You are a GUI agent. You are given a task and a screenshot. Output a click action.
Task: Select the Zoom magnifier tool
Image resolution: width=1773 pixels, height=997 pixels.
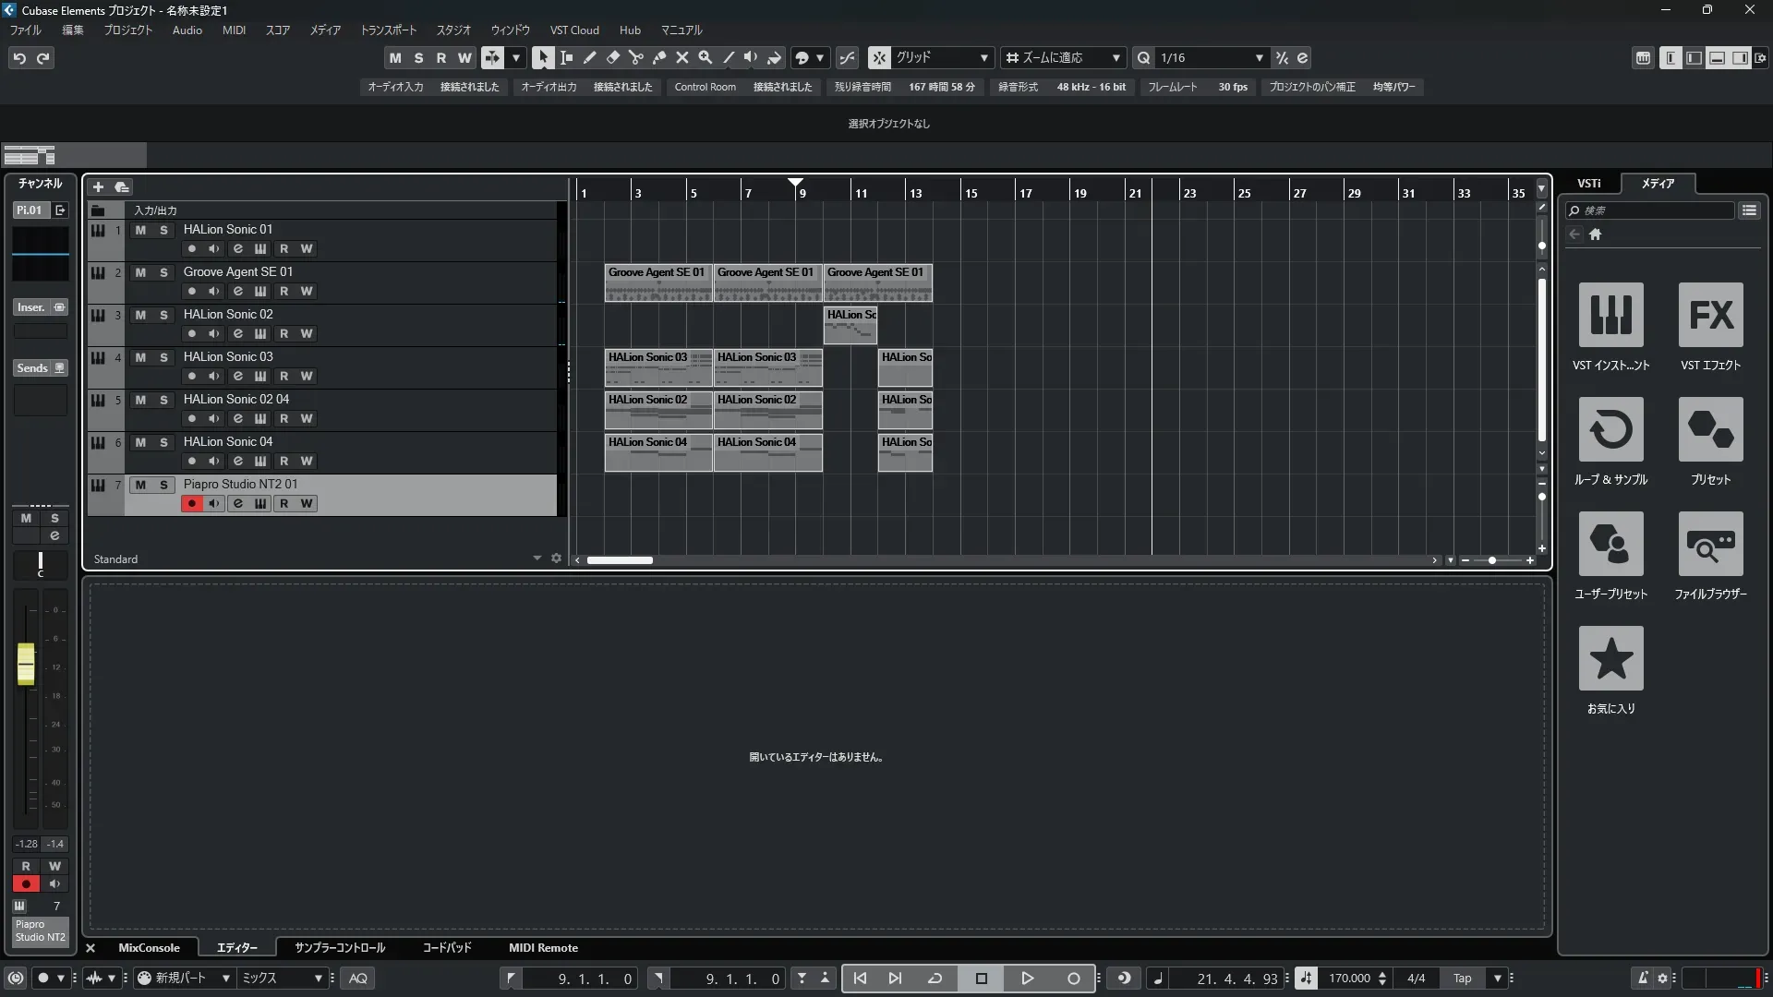(x=706, y=57)
